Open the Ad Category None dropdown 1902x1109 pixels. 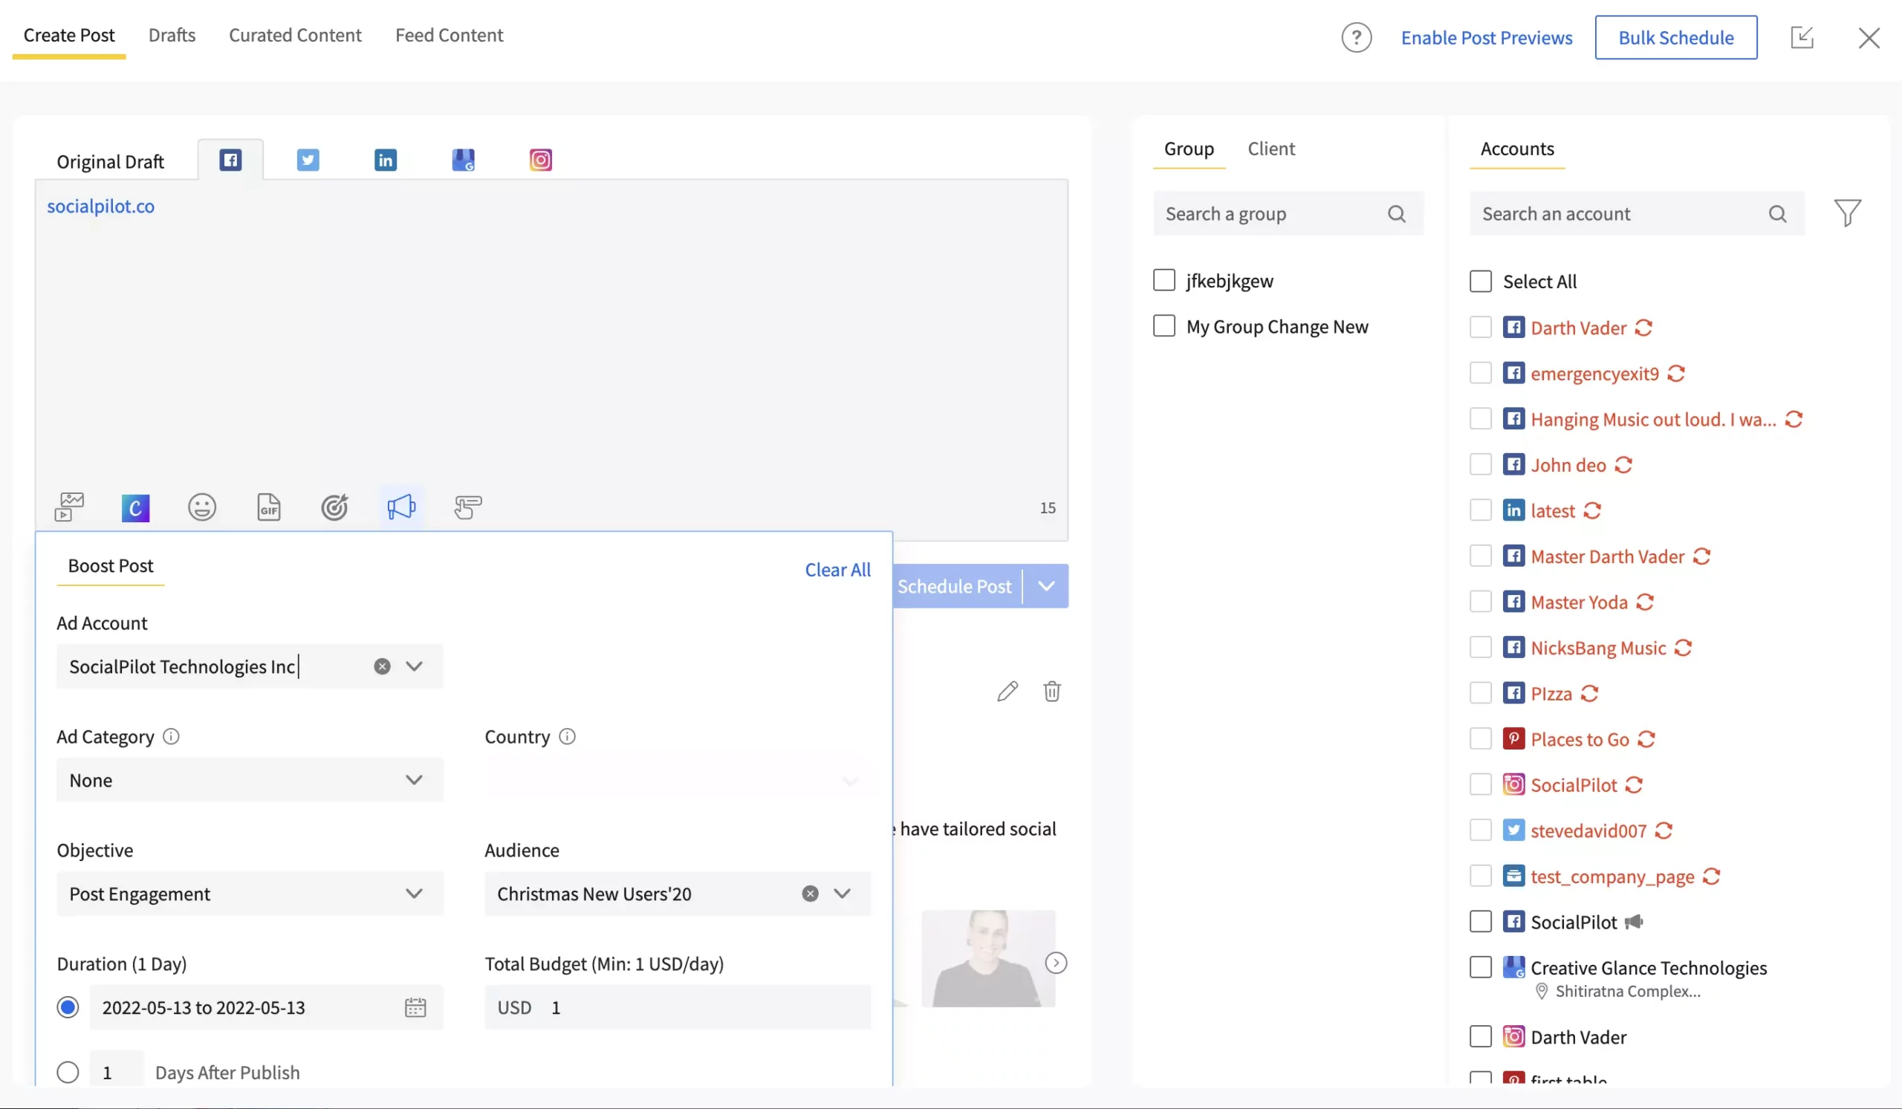(x=250, y=780)
